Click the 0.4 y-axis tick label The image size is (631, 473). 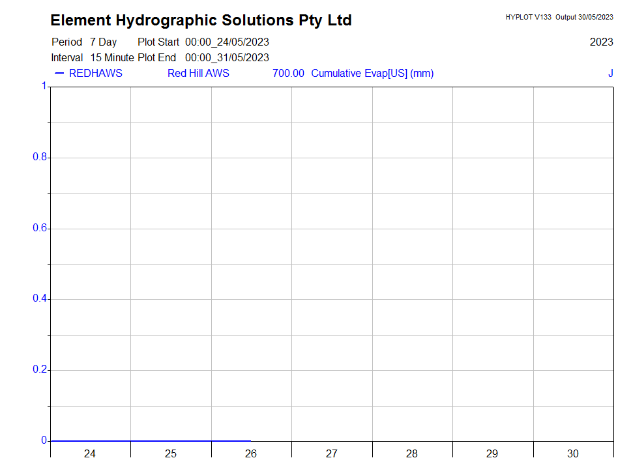click(x=40, y=299)
